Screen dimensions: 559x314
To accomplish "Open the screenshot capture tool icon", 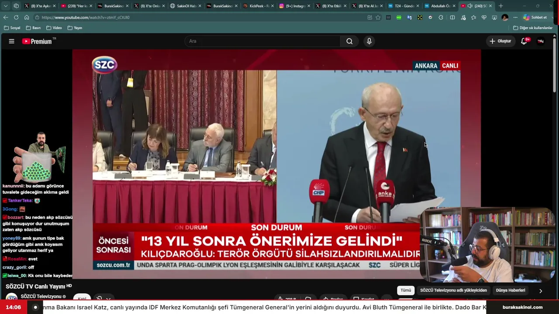I will tap(494, 17).
